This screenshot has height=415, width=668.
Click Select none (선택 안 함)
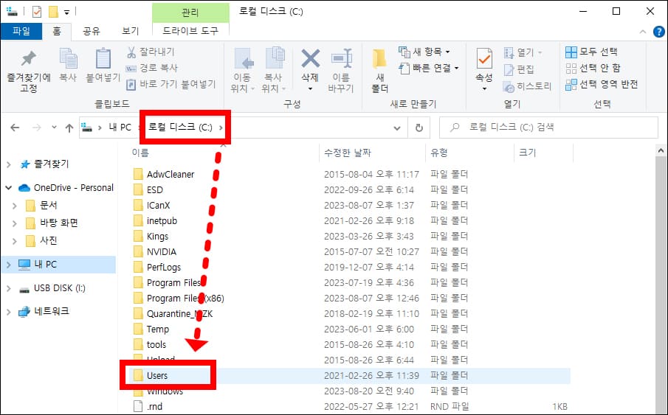click(x=593, y=68)
